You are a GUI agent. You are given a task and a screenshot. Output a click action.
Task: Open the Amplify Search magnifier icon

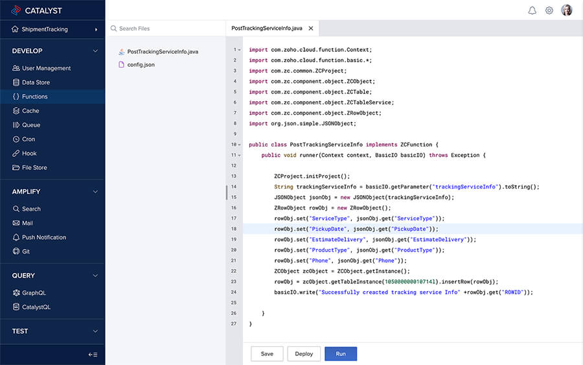[x=16, y=209]
